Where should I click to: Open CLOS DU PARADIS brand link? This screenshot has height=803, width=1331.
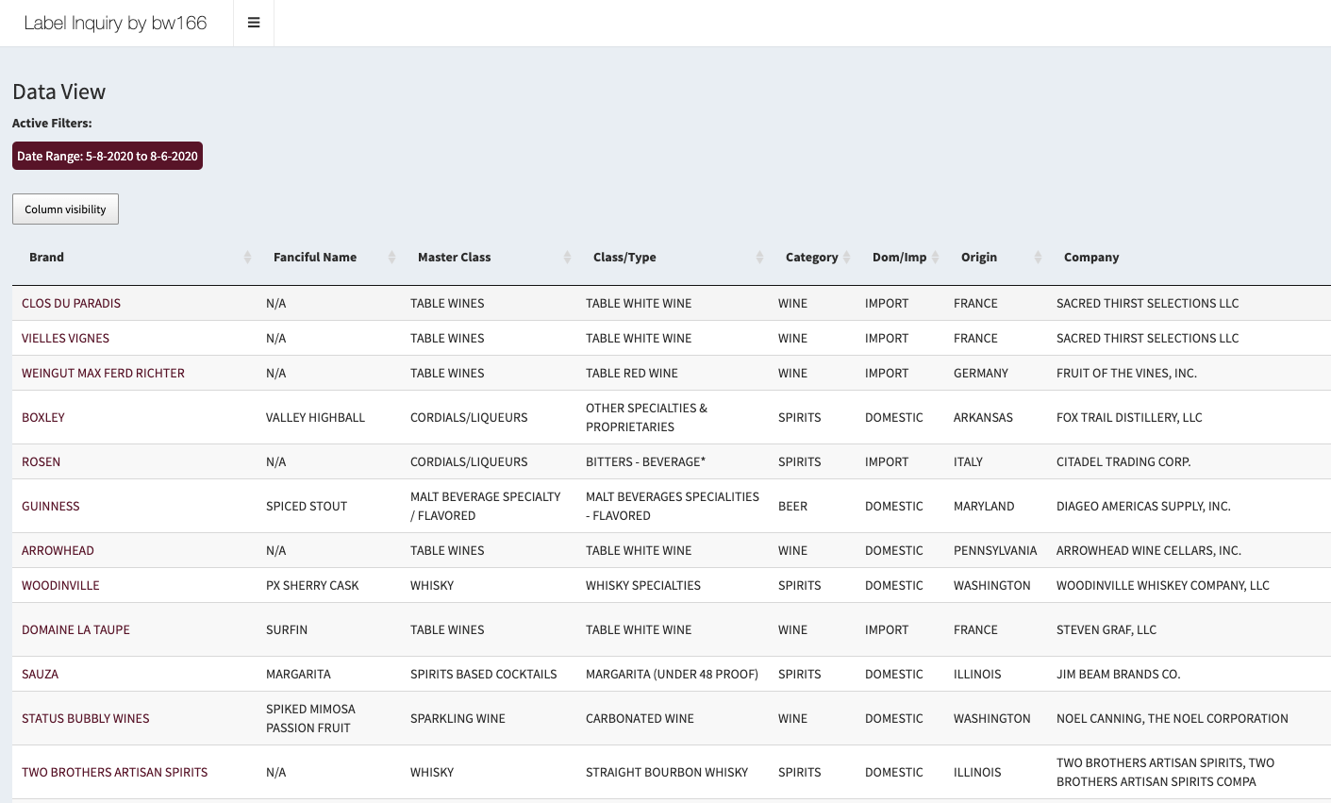tap(71, 303)
